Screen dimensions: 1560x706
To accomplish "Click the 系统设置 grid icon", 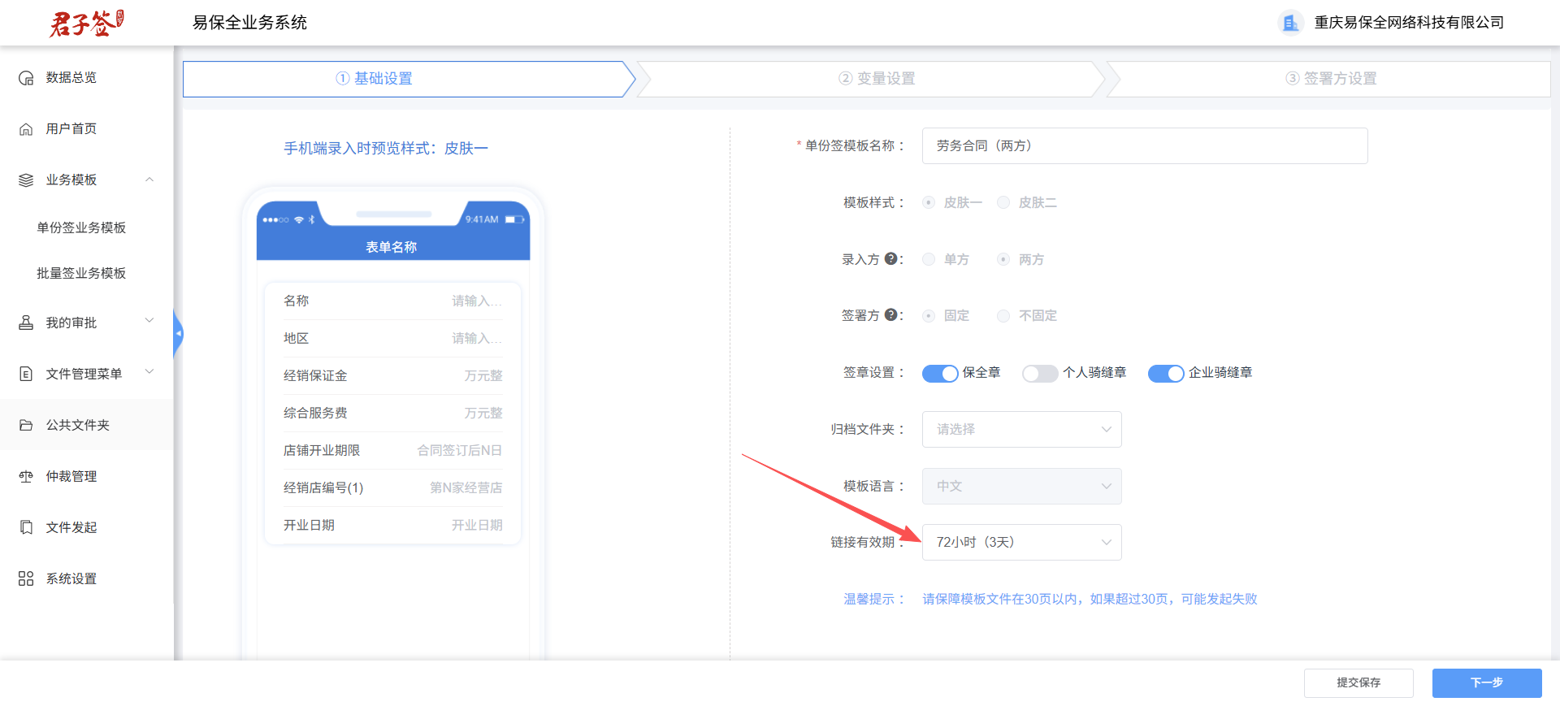I will (26, 578).
